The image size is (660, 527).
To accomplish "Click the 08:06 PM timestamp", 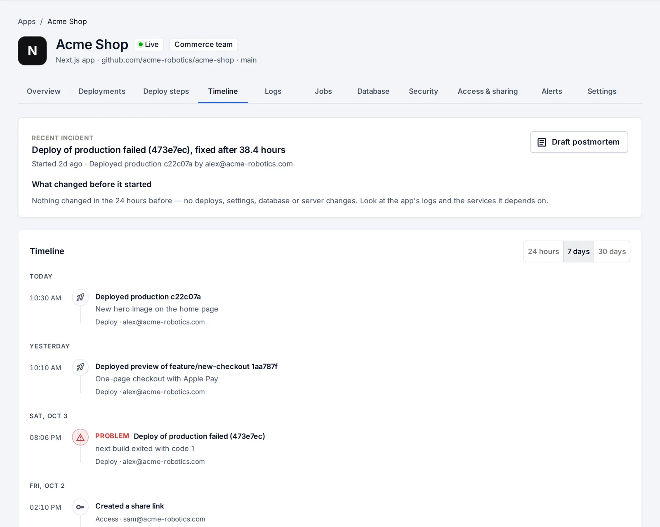I will tap(45, 437).
